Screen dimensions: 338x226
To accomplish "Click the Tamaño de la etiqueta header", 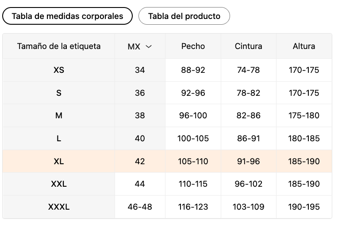I will (59, 46).
